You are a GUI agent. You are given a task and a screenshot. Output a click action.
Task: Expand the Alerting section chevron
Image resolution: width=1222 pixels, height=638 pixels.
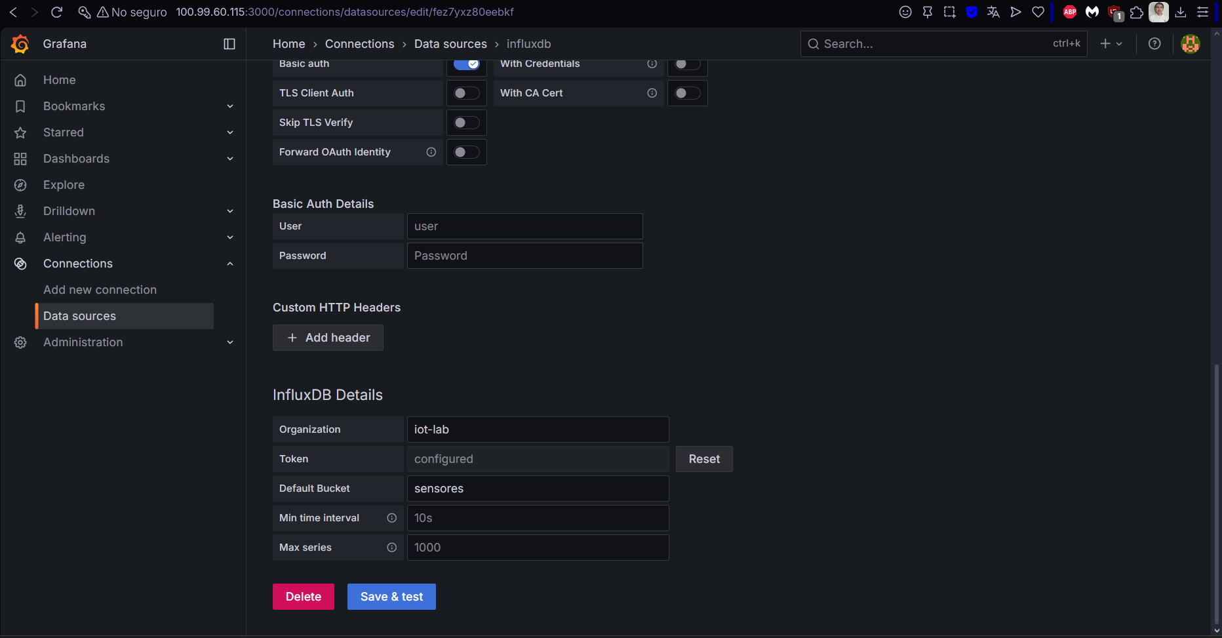pyautogui.click(x=230, y=237)
